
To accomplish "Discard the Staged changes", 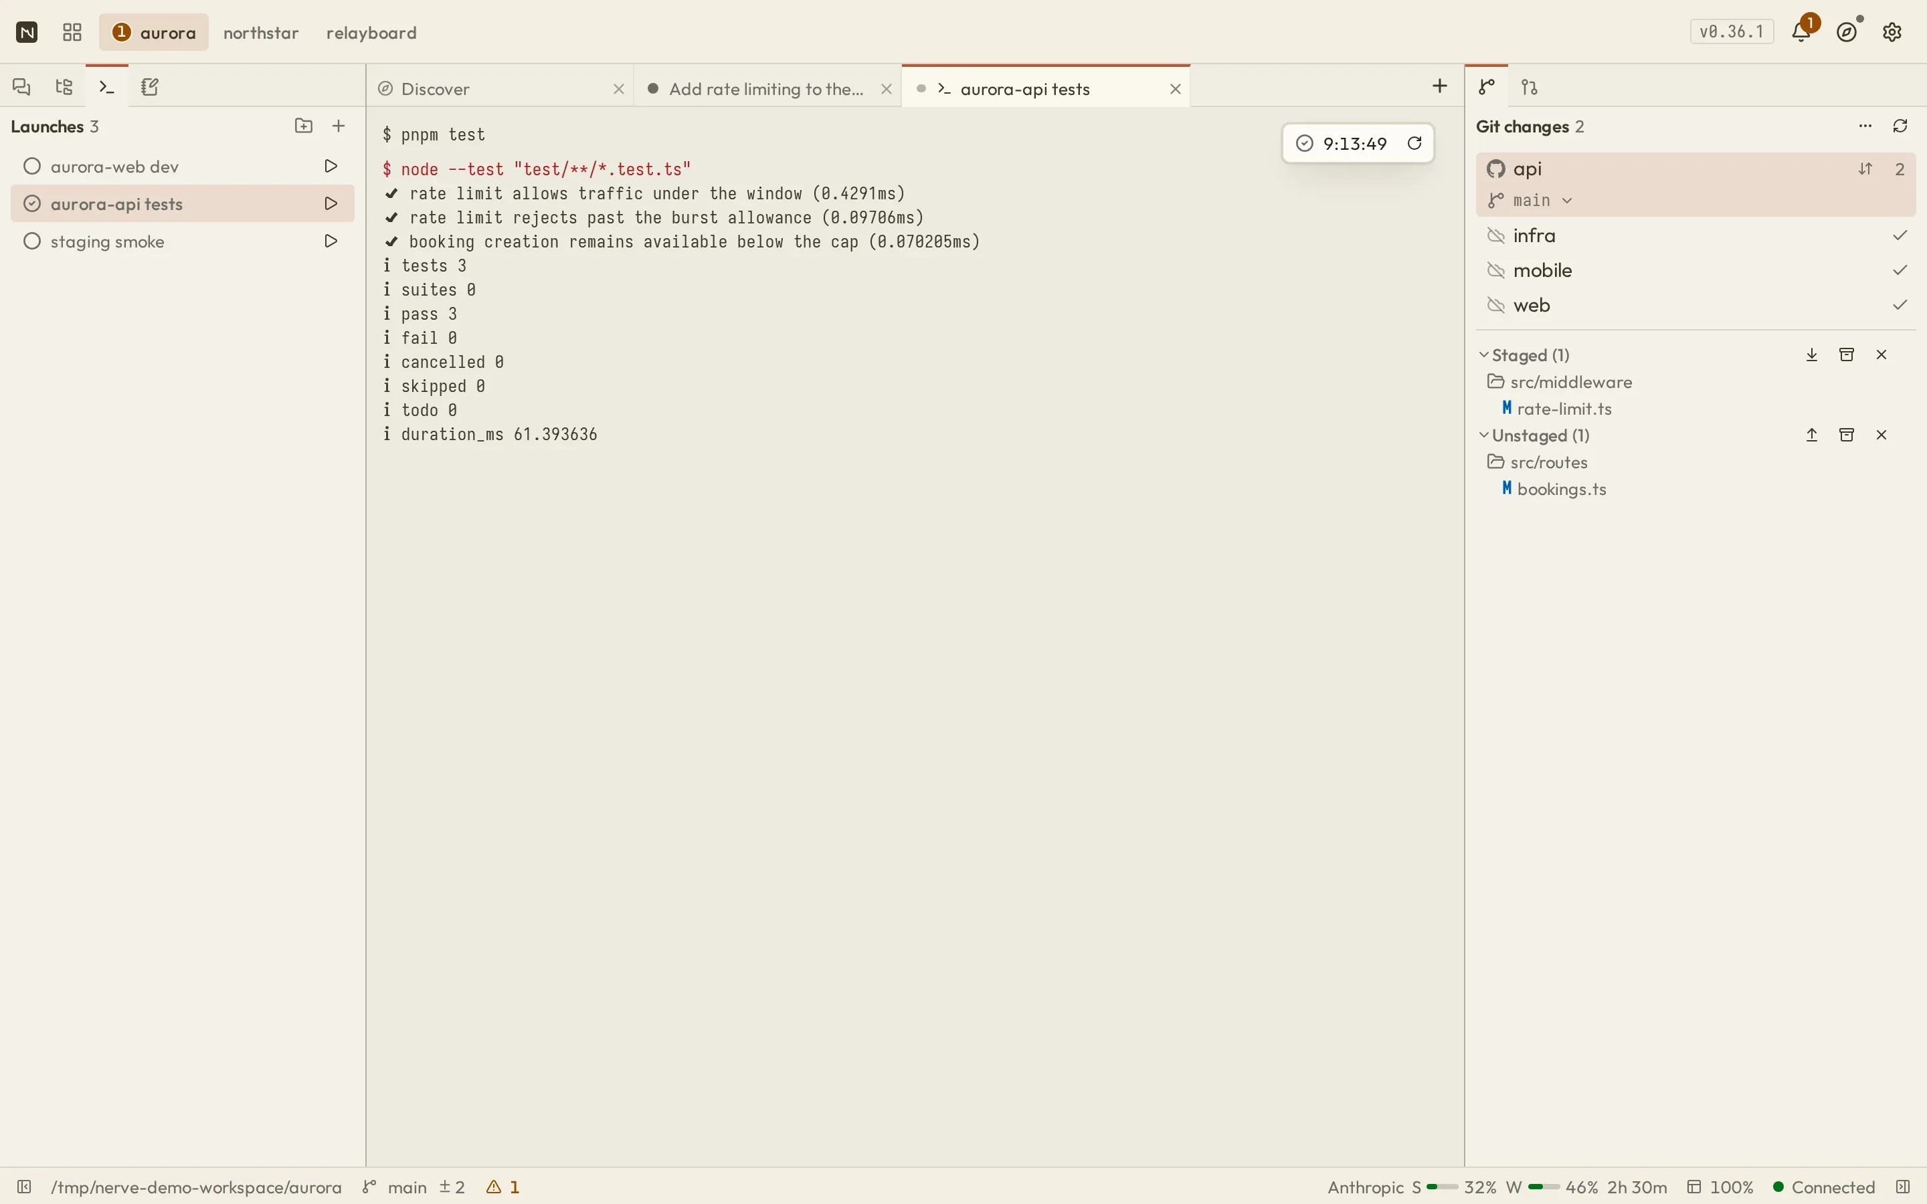I will (x=1882, y=355).
